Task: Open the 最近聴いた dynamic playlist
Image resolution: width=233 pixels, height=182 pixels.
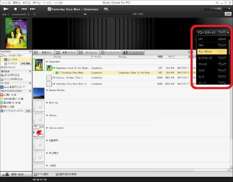Action: (x=11, y=103)
